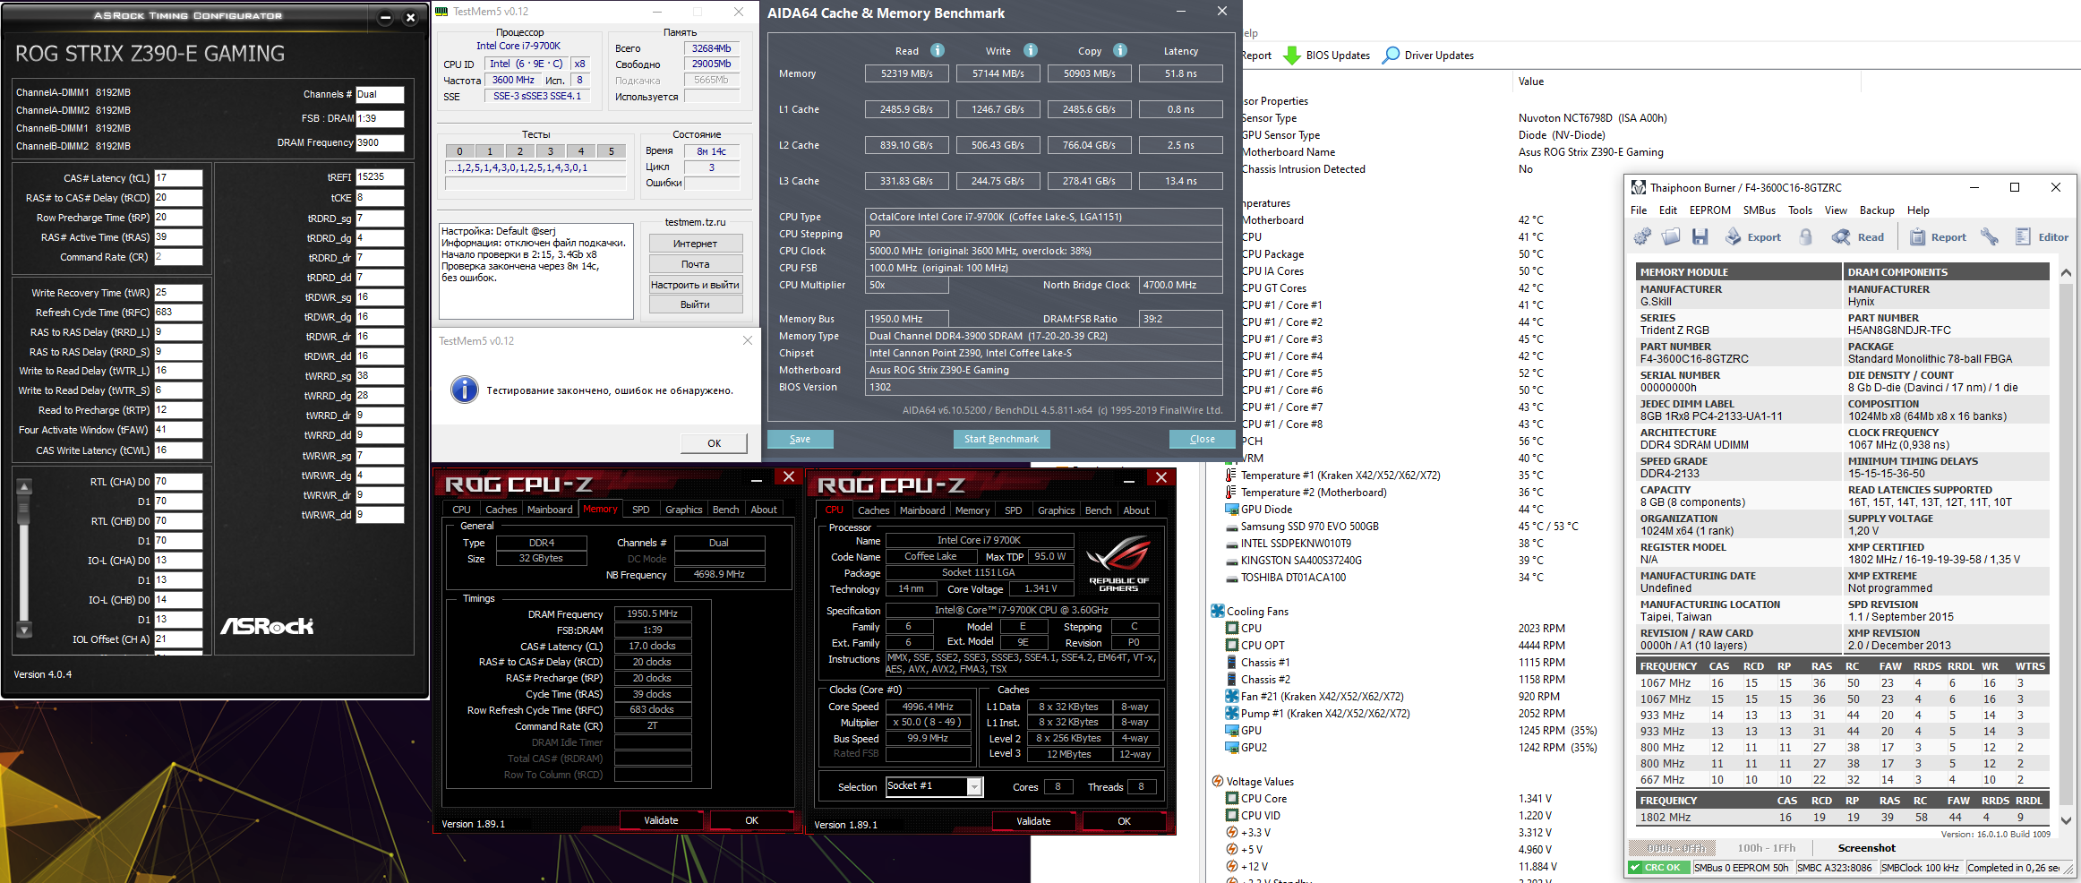Click OK in CPU-Z Processor window
Screen dimensions: 2081x883
tap(1125, 821)
